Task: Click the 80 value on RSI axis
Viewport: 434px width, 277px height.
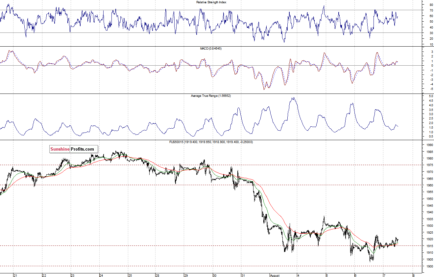Action: click(x=431, y=5)
